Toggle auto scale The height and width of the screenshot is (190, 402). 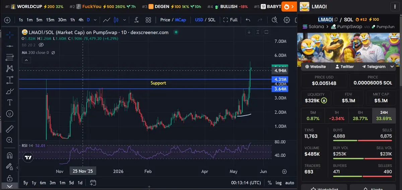(289, 183)
